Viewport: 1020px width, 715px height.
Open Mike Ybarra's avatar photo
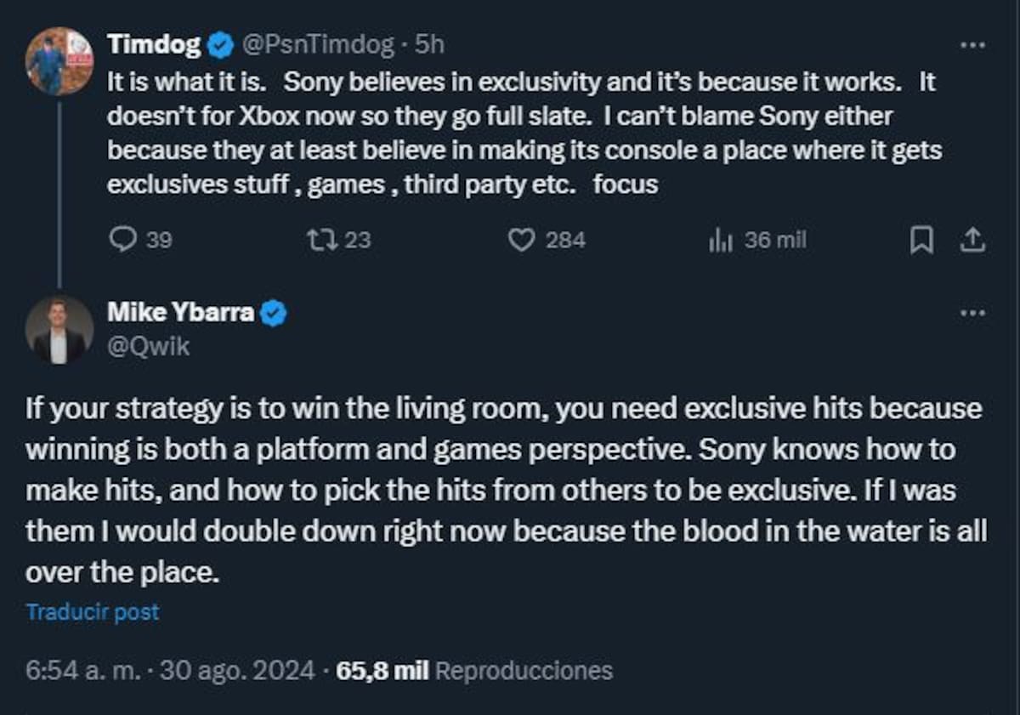(59, 330)
